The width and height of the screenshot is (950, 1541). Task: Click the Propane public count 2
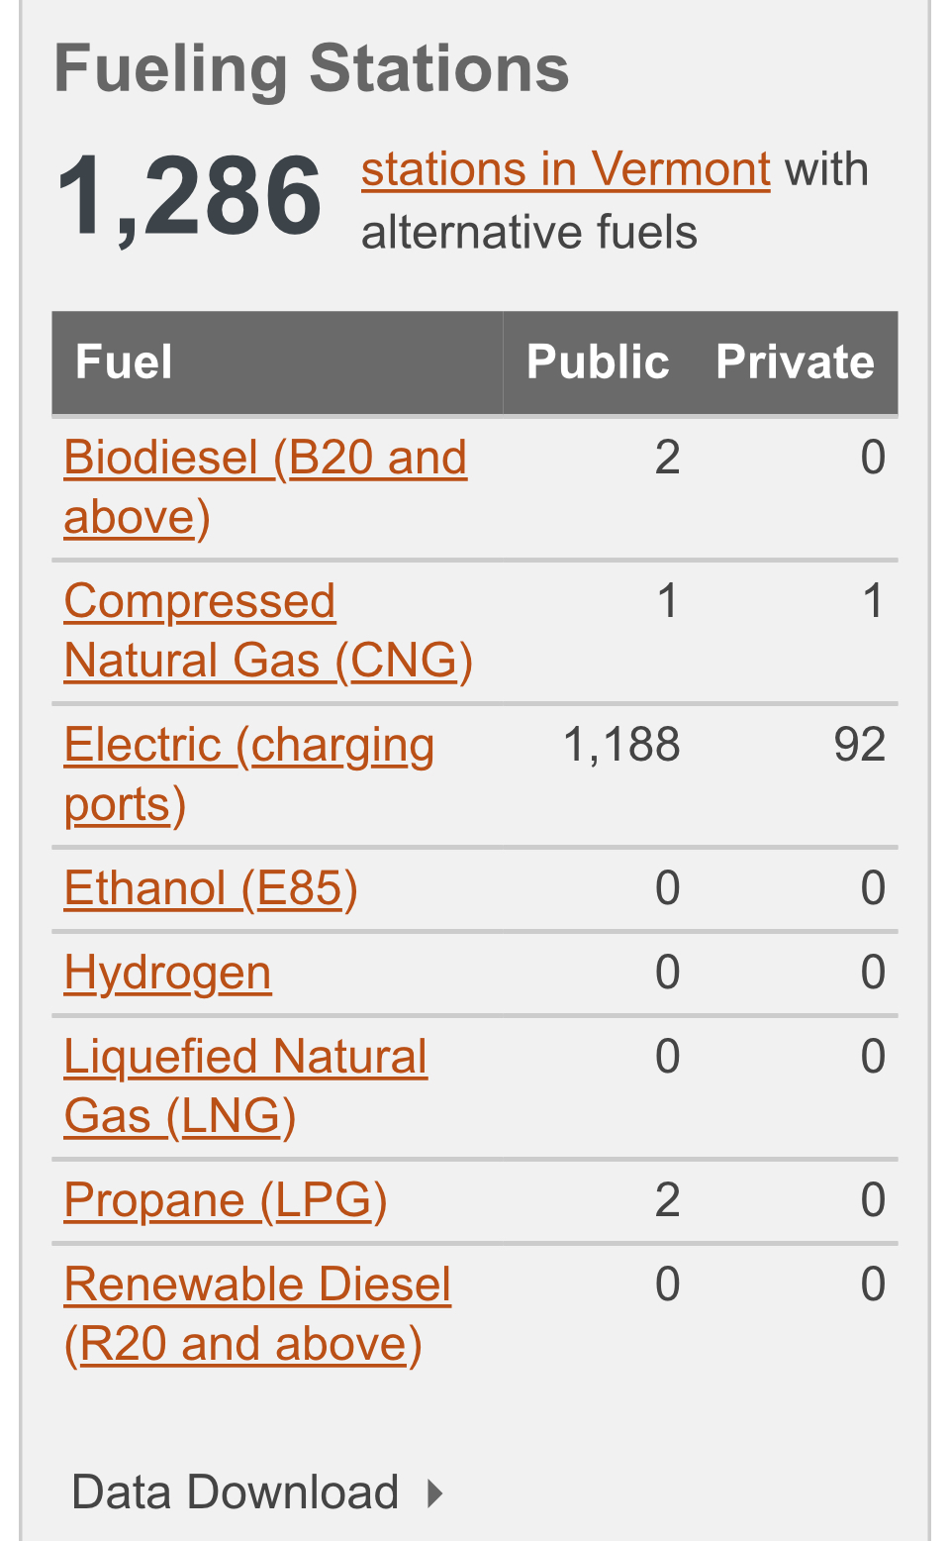(x=667, y=1200)
